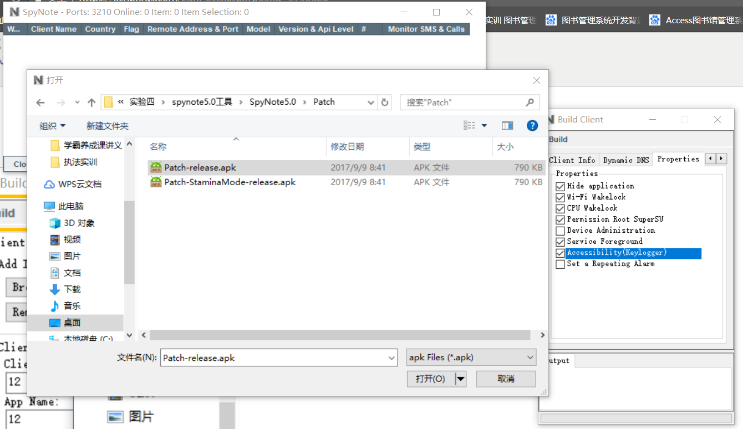Show the preview pane in the Open dialog
This screenshot has height=429, width=743.
tap(507, 126)
